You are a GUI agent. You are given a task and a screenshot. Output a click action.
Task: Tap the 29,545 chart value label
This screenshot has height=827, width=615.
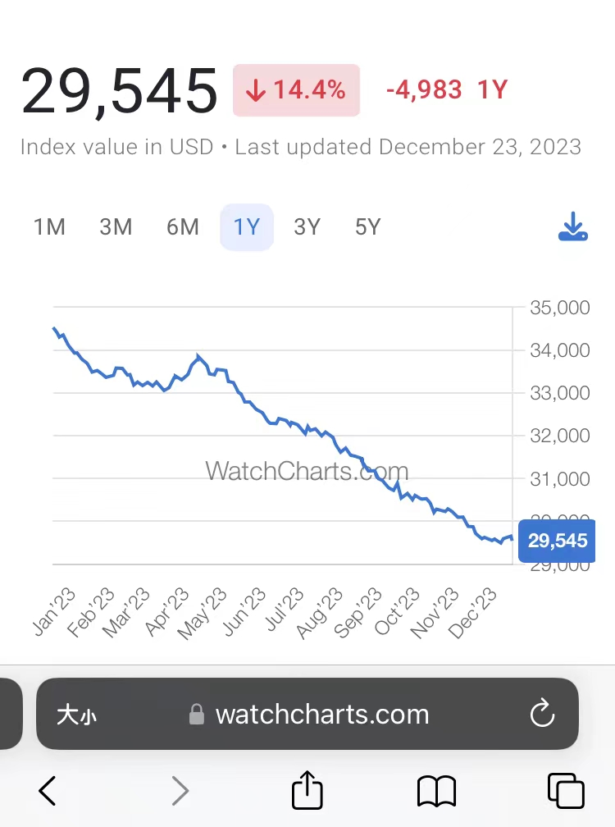558,541
